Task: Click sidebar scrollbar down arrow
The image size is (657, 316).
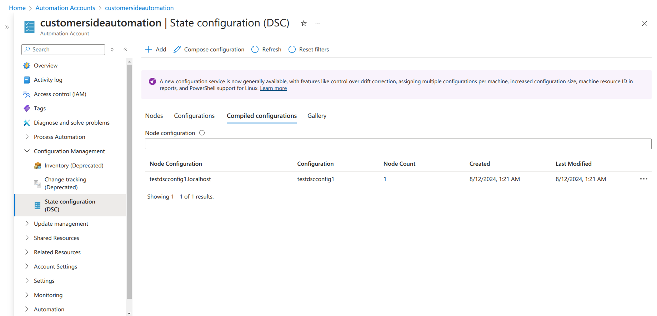Action: 129,313
